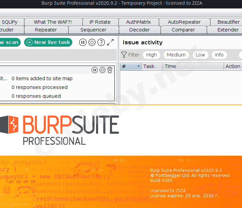The width and height of the screenshot is (242, 208).
Task: Switch to the Extender tab
Action: click(225, 30)
